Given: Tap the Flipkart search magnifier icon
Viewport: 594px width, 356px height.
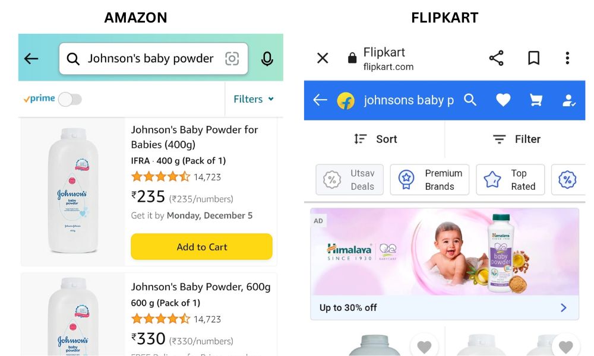Looking at the screenshot, I should click(470, 100).
